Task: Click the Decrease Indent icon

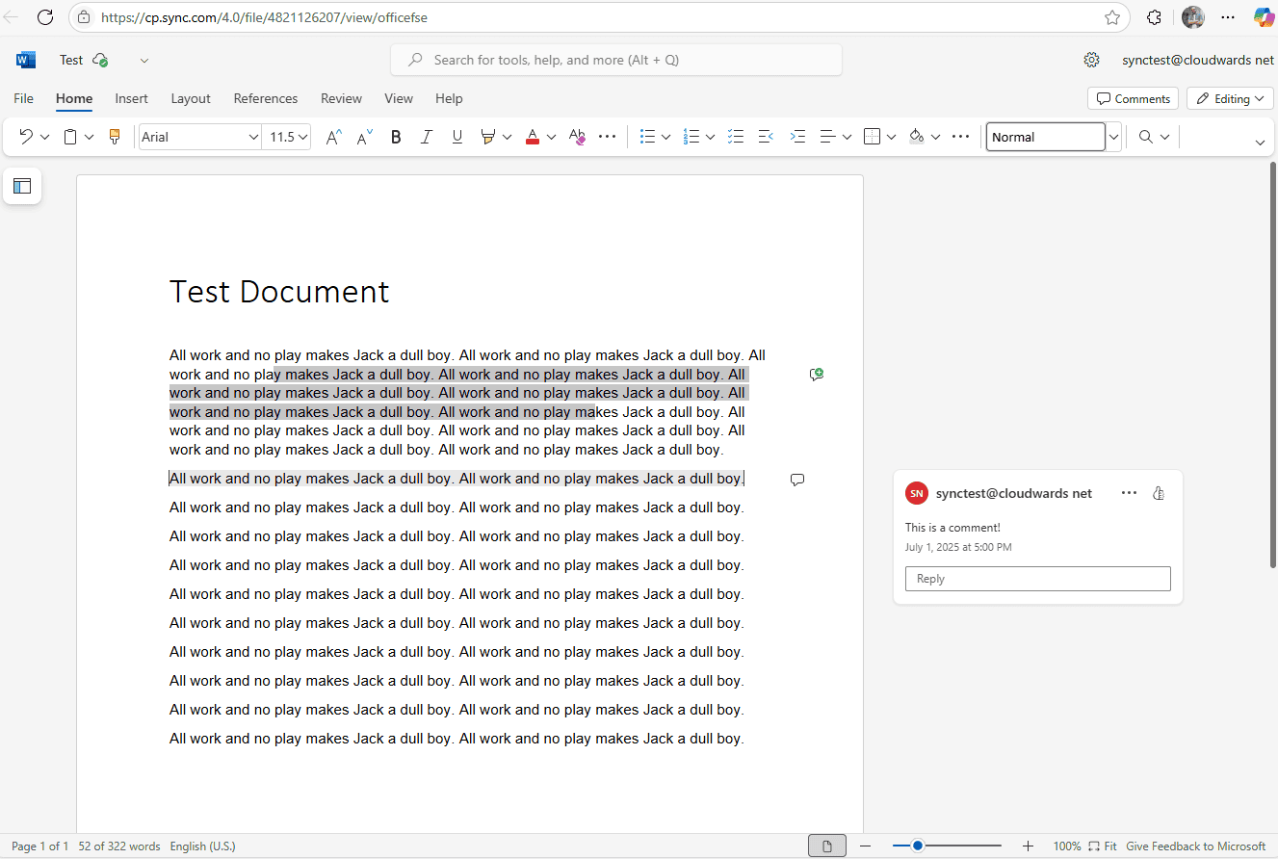Action: (766, 137)
